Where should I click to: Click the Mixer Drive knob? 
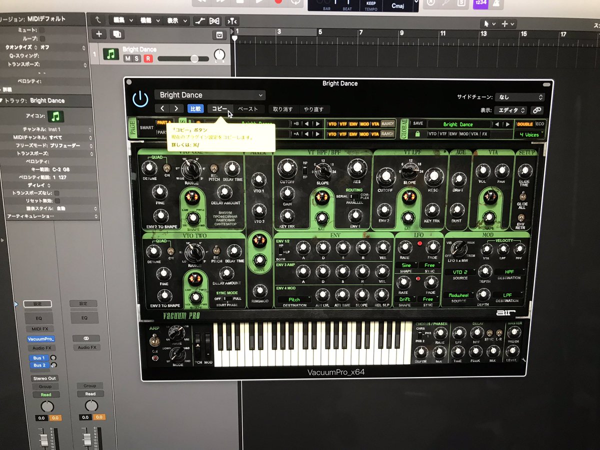(x=259, y=260)
